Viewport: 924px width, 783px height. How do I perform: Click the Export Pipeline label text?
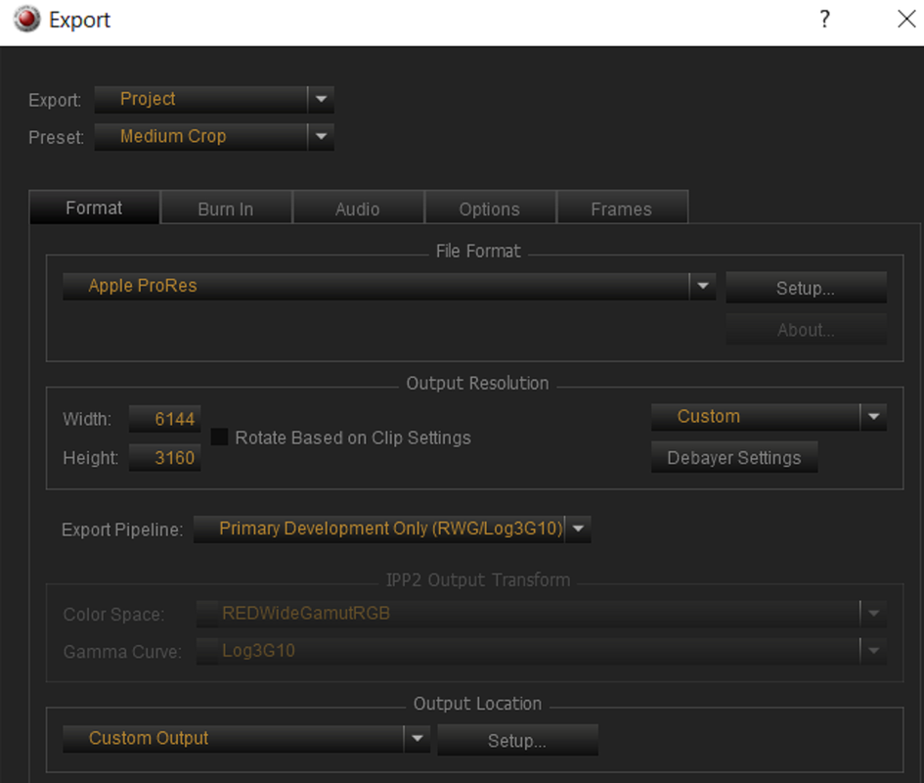coord(122,530)
